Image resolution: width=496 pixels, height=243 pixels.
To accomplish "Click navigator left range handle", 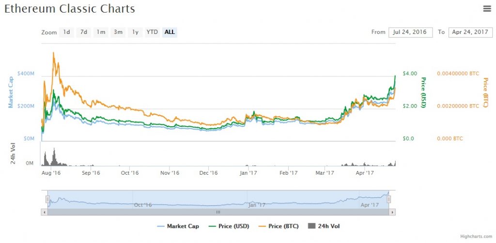I will pyautogui.click(x=47, y=199).
